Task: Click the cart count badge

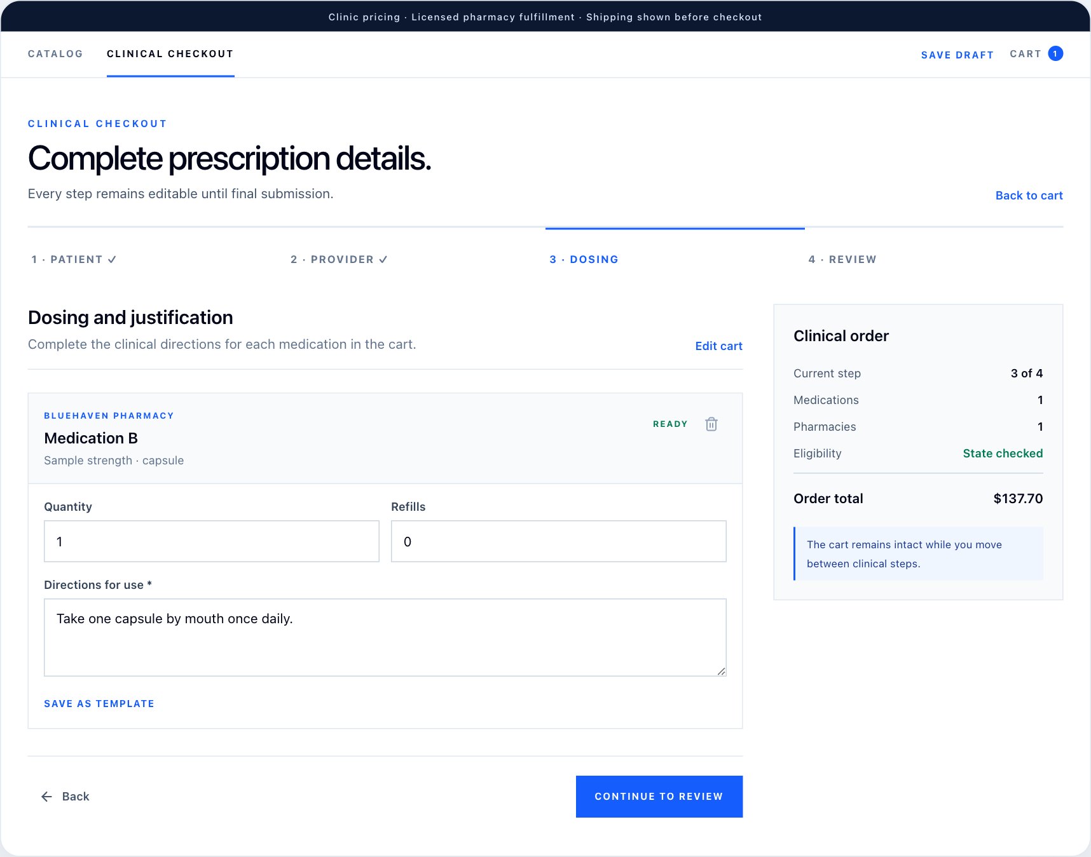Action: pos(1055,54)
